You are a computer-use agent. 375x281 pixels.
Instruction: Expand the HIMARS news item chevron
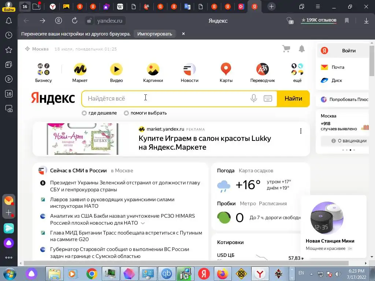pos(143,223)
